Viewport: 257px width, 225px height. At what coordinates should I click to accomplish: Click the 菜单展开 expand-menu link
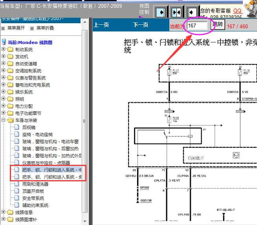[16, 28]
